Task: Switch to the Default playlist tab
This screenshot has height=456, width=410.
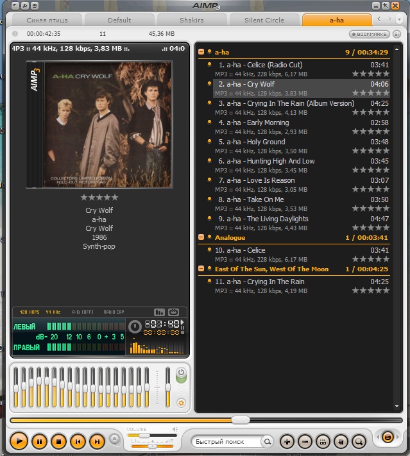Action: click(119, 20)
